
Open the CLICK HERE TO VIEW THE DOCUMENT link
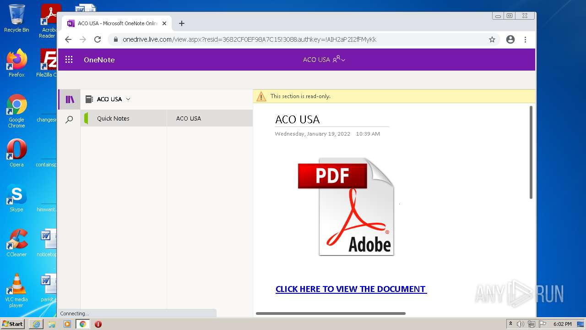pyautogui.click(x=351, y=289)
